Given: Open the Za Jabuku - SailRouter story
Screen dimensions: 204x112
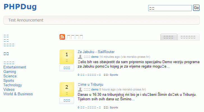Looking at the screenshot, I should click(96, 52).
